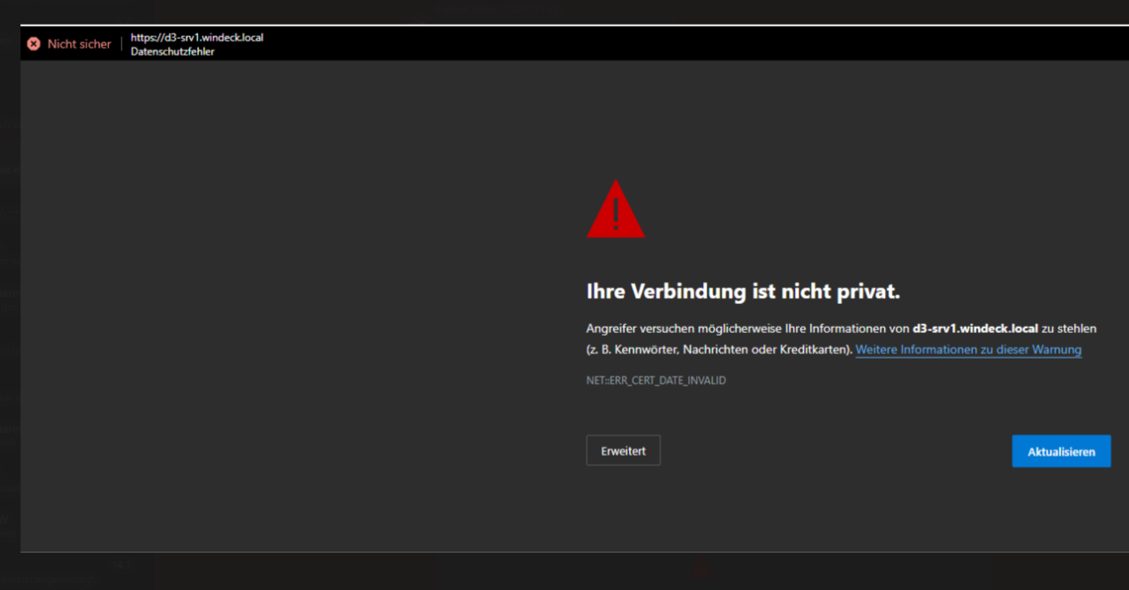
Task: Click the bold d3-srv1.windeck.local hostname in message
Action: 975,329
